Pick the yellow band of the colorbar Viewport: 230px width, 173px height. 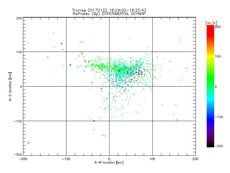[210, 56]
